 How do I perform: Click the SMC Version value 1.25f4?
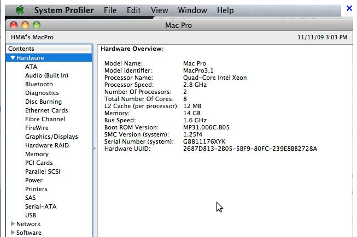point(192,134)
